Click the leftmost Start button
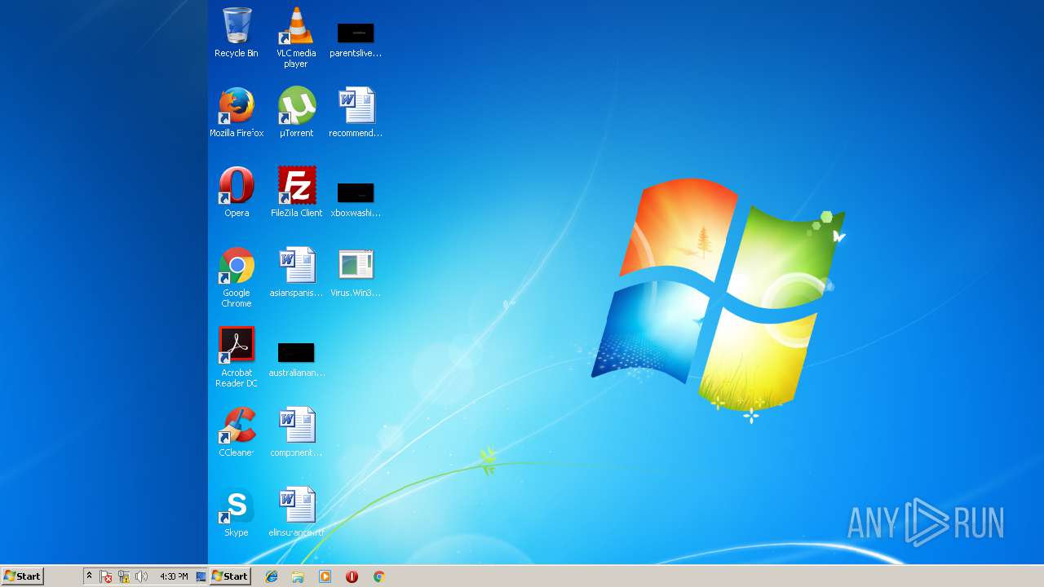Viewport: 1044px width, 587px height. click(22, 576)
